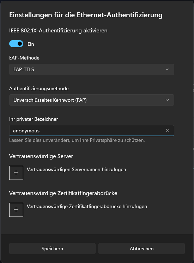Clear the anonymous field with the X icon
This screenshot has height=263, width=194.
pos(168,131)
